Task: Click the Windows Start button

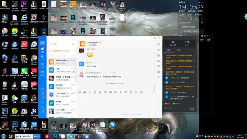Action: (3, 136)
